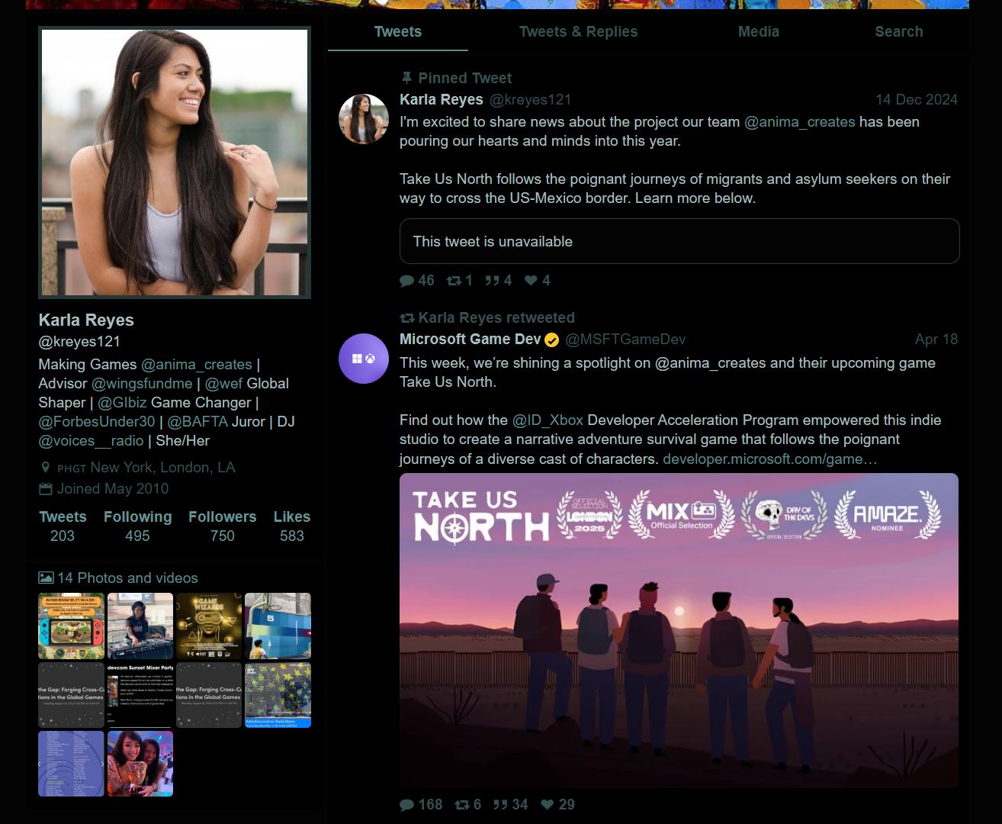Open the Nintendo Switch game thumbnail
Image resolution: width=1002 pixels, height=824 pixels.
coord(72,626)
